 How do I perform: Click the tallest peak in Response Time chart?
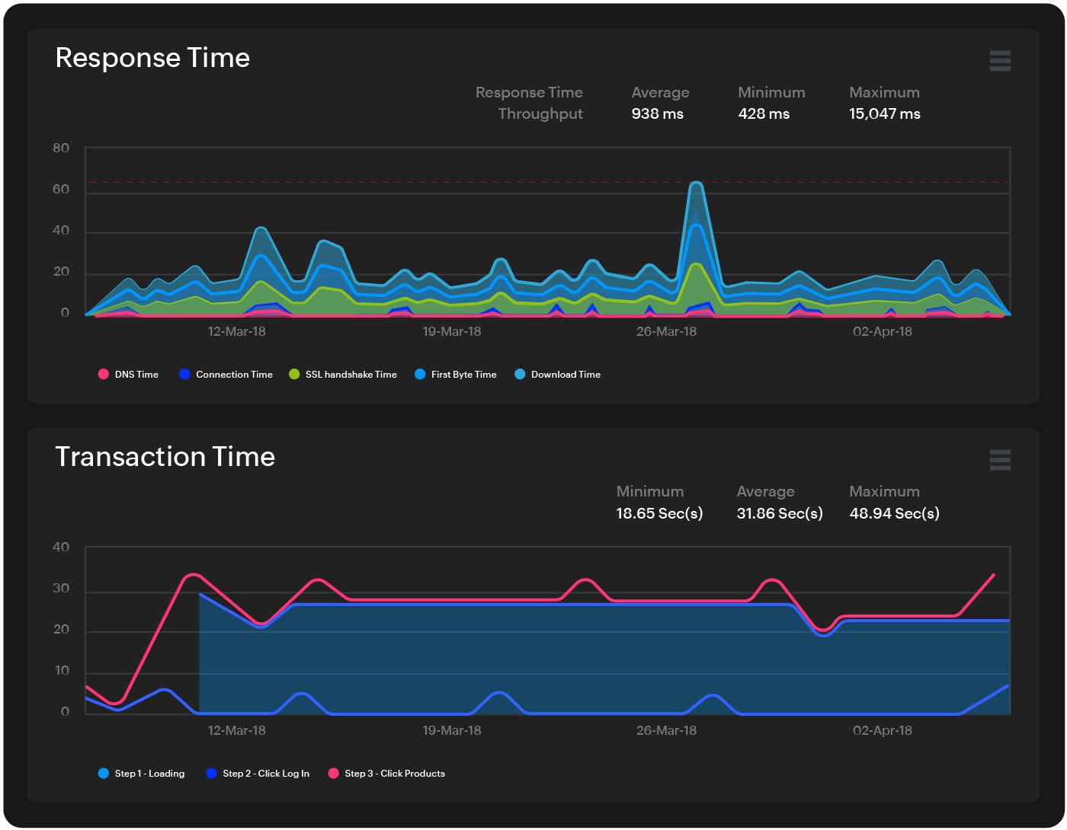695,184
